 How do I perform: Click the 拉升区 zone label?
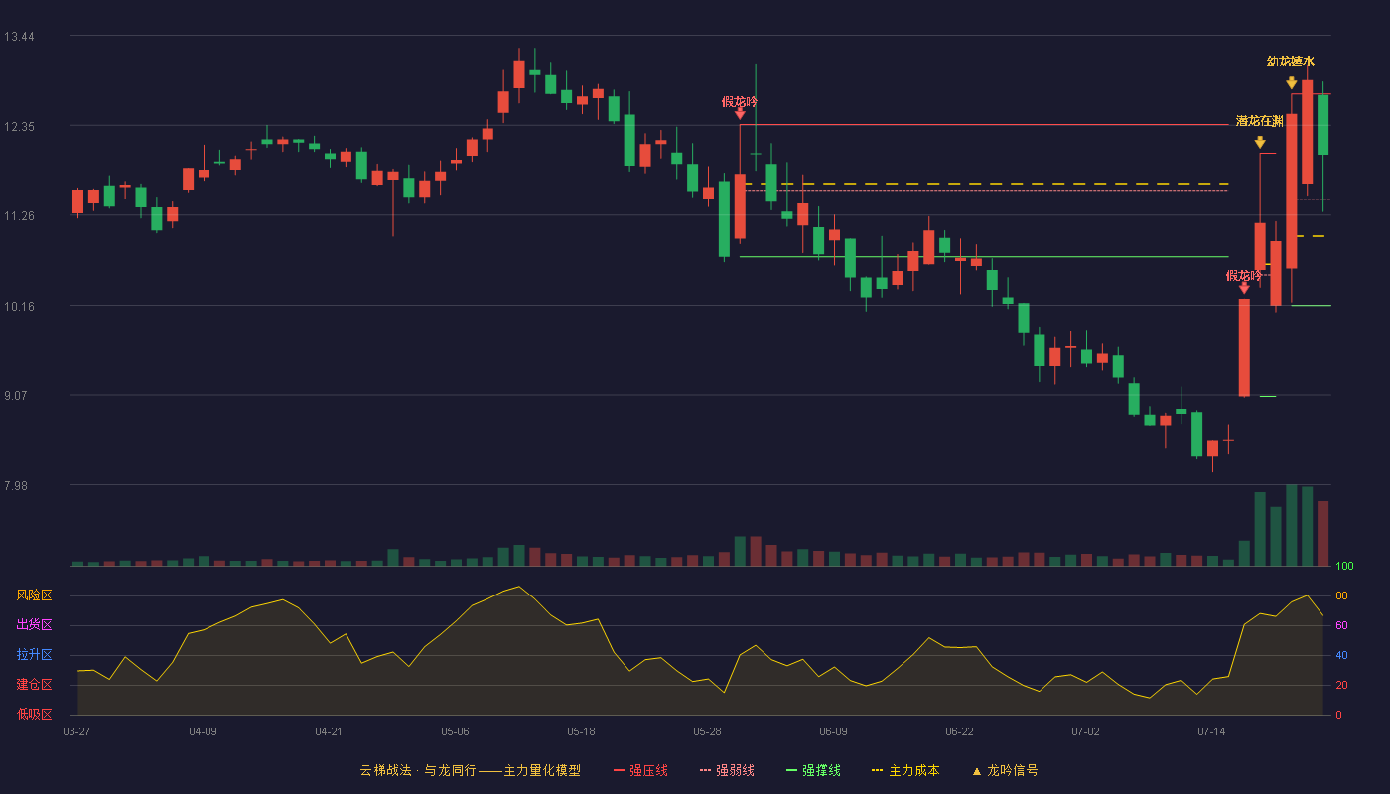(x=34, y=655)
